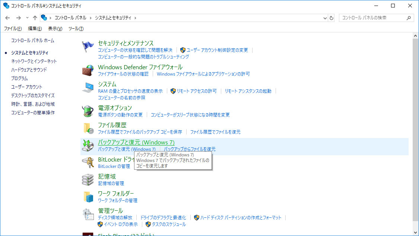Click ドライブのデフラグと最適化 link
The width and height of the screenshot is (419, 236).
click(x=163, y=218)
